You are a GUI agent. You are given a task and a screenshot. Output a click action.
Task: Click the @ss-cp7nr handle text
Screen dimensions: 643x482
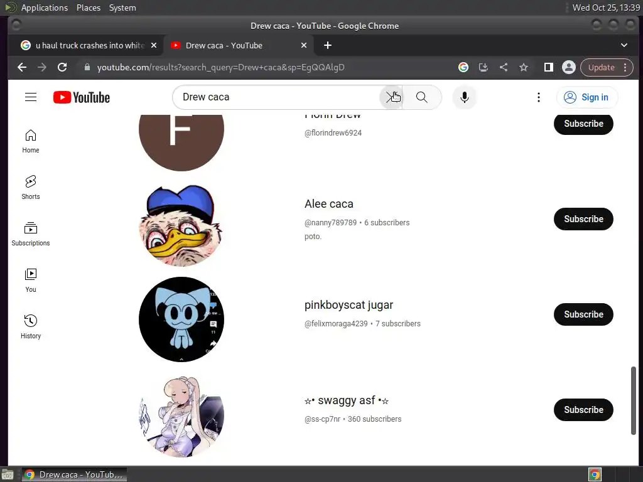coord(322,419)
